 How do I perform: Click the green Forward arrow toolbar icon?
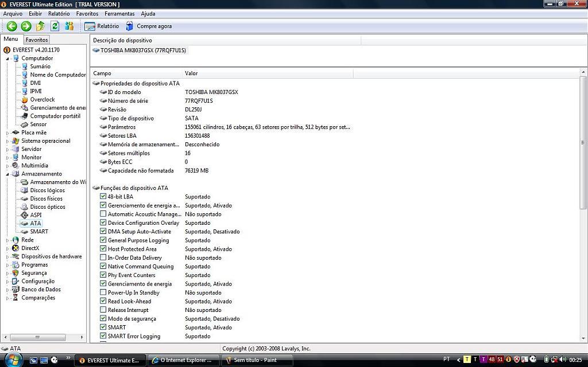coord(26,26)
